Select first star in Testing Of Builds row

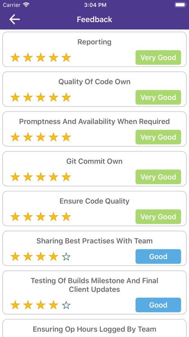(x=15, y=305)
